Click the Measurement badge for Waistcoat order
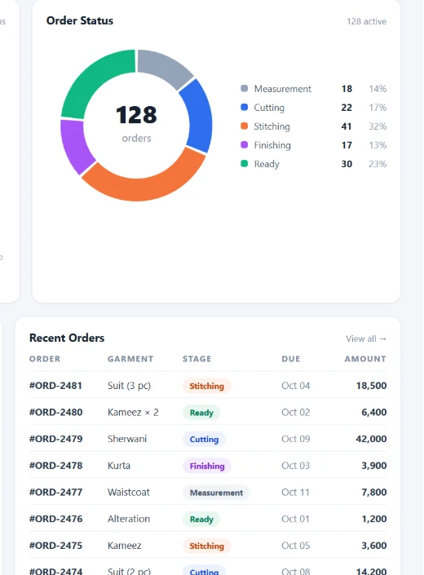Screen dimensions: 424x575 click(x=216, y=493)
